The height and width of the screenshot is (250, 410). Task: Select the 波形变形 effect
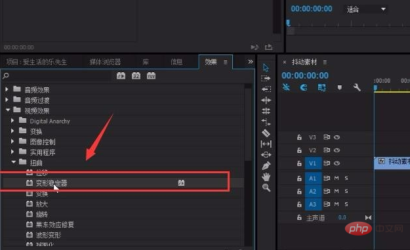49,235
